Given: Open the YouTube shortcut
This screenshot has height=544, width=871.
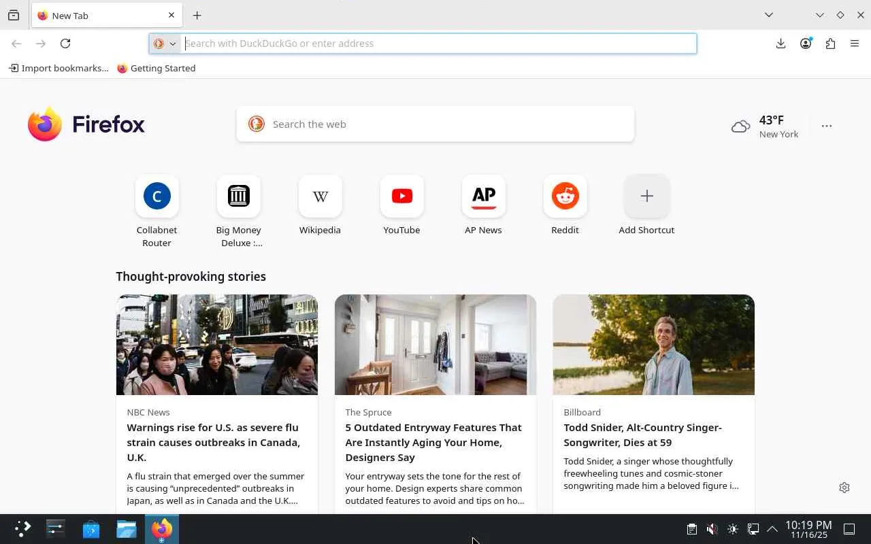Looking at the screenshot, I should (401, 205).
